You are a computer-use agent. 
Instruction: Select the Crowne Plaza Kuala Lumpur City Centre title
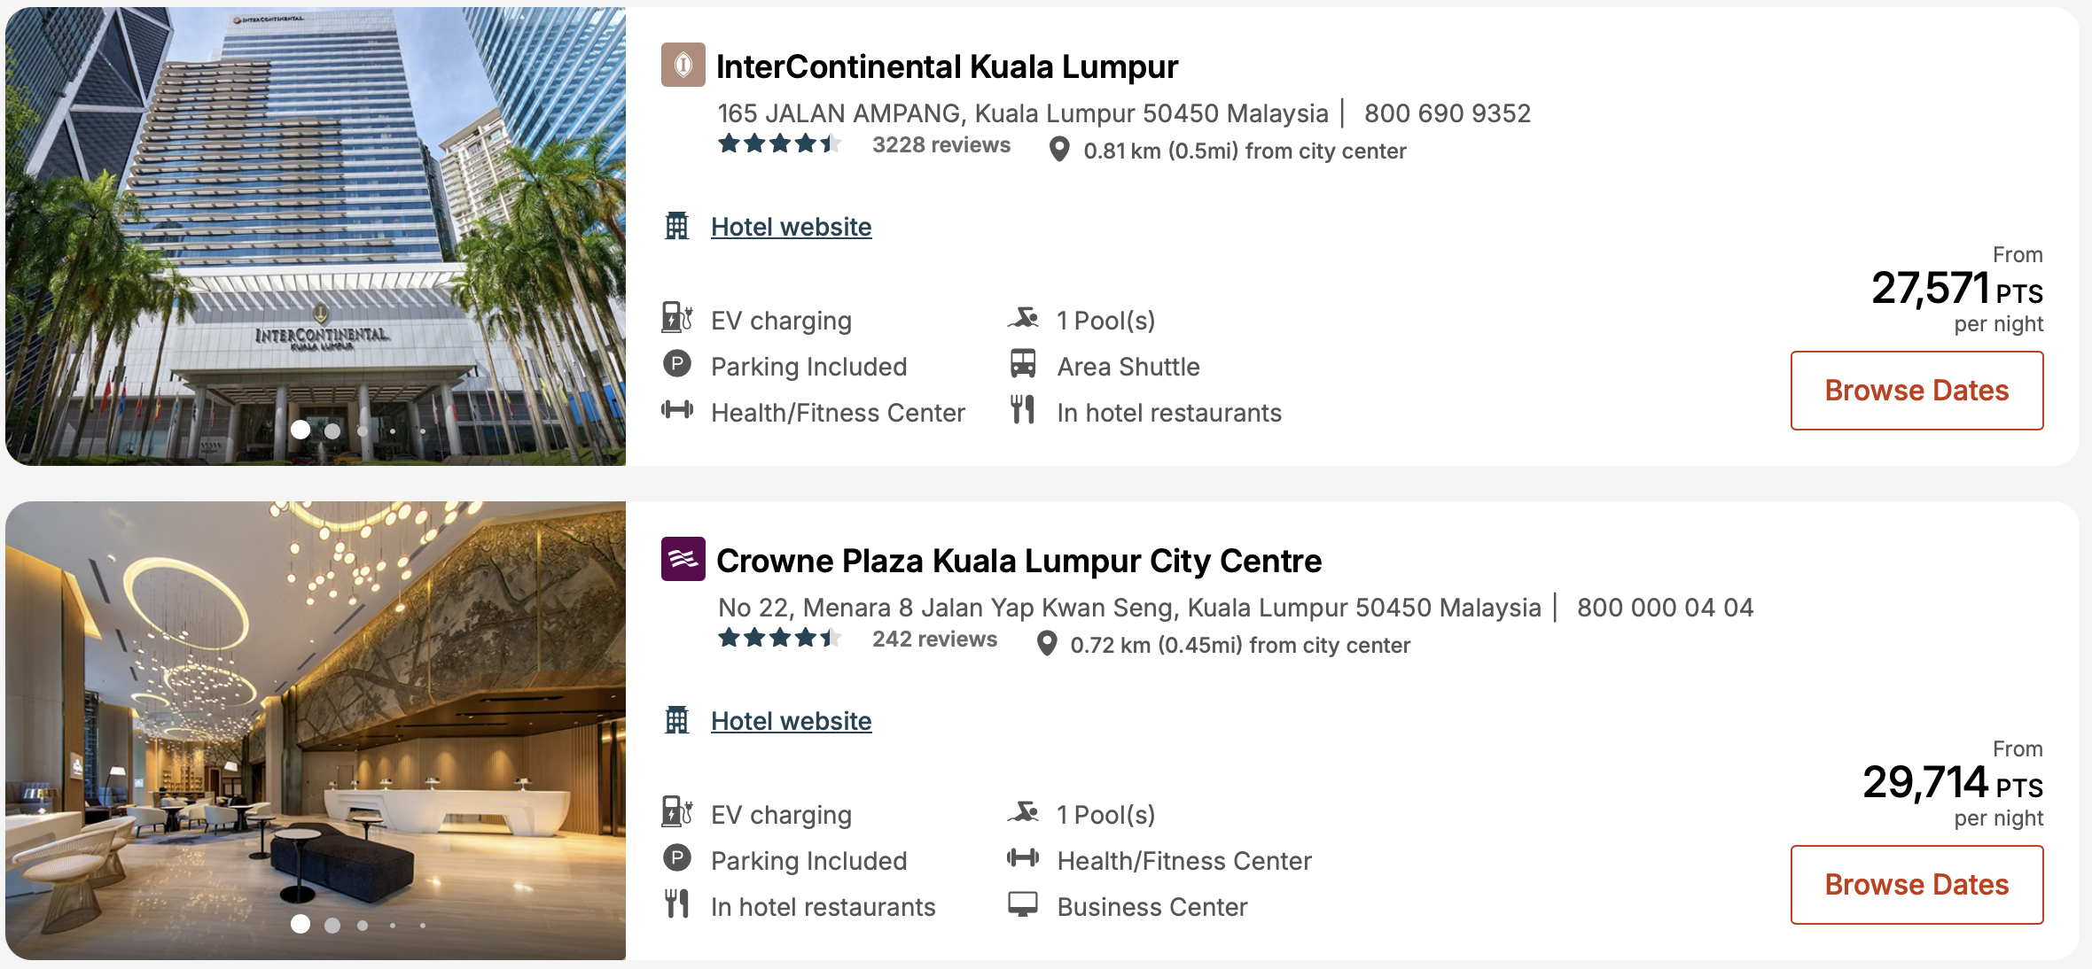(x=1019, y=560)
